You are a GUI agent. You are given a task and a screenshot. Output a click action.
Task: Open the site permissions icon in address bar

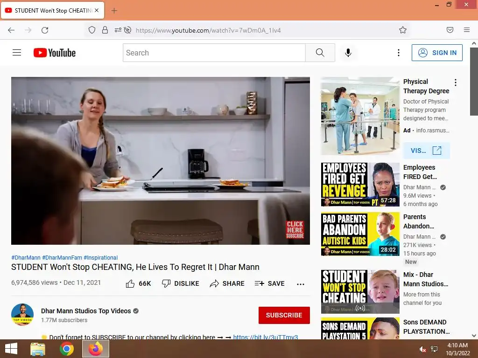[x=118, y=30]
